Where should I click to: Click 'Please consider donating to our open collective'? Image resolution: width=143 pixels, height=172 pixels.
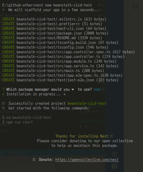pos(85,141)
